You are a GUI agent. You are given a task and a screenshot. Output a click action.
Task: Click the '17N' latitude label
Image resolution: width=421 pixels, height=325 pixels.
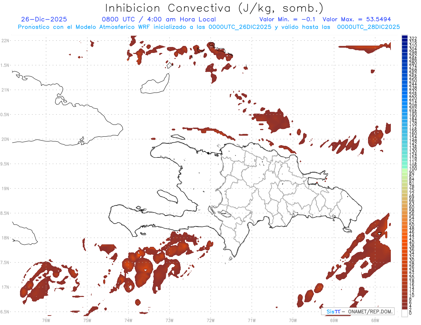point(6,287)
